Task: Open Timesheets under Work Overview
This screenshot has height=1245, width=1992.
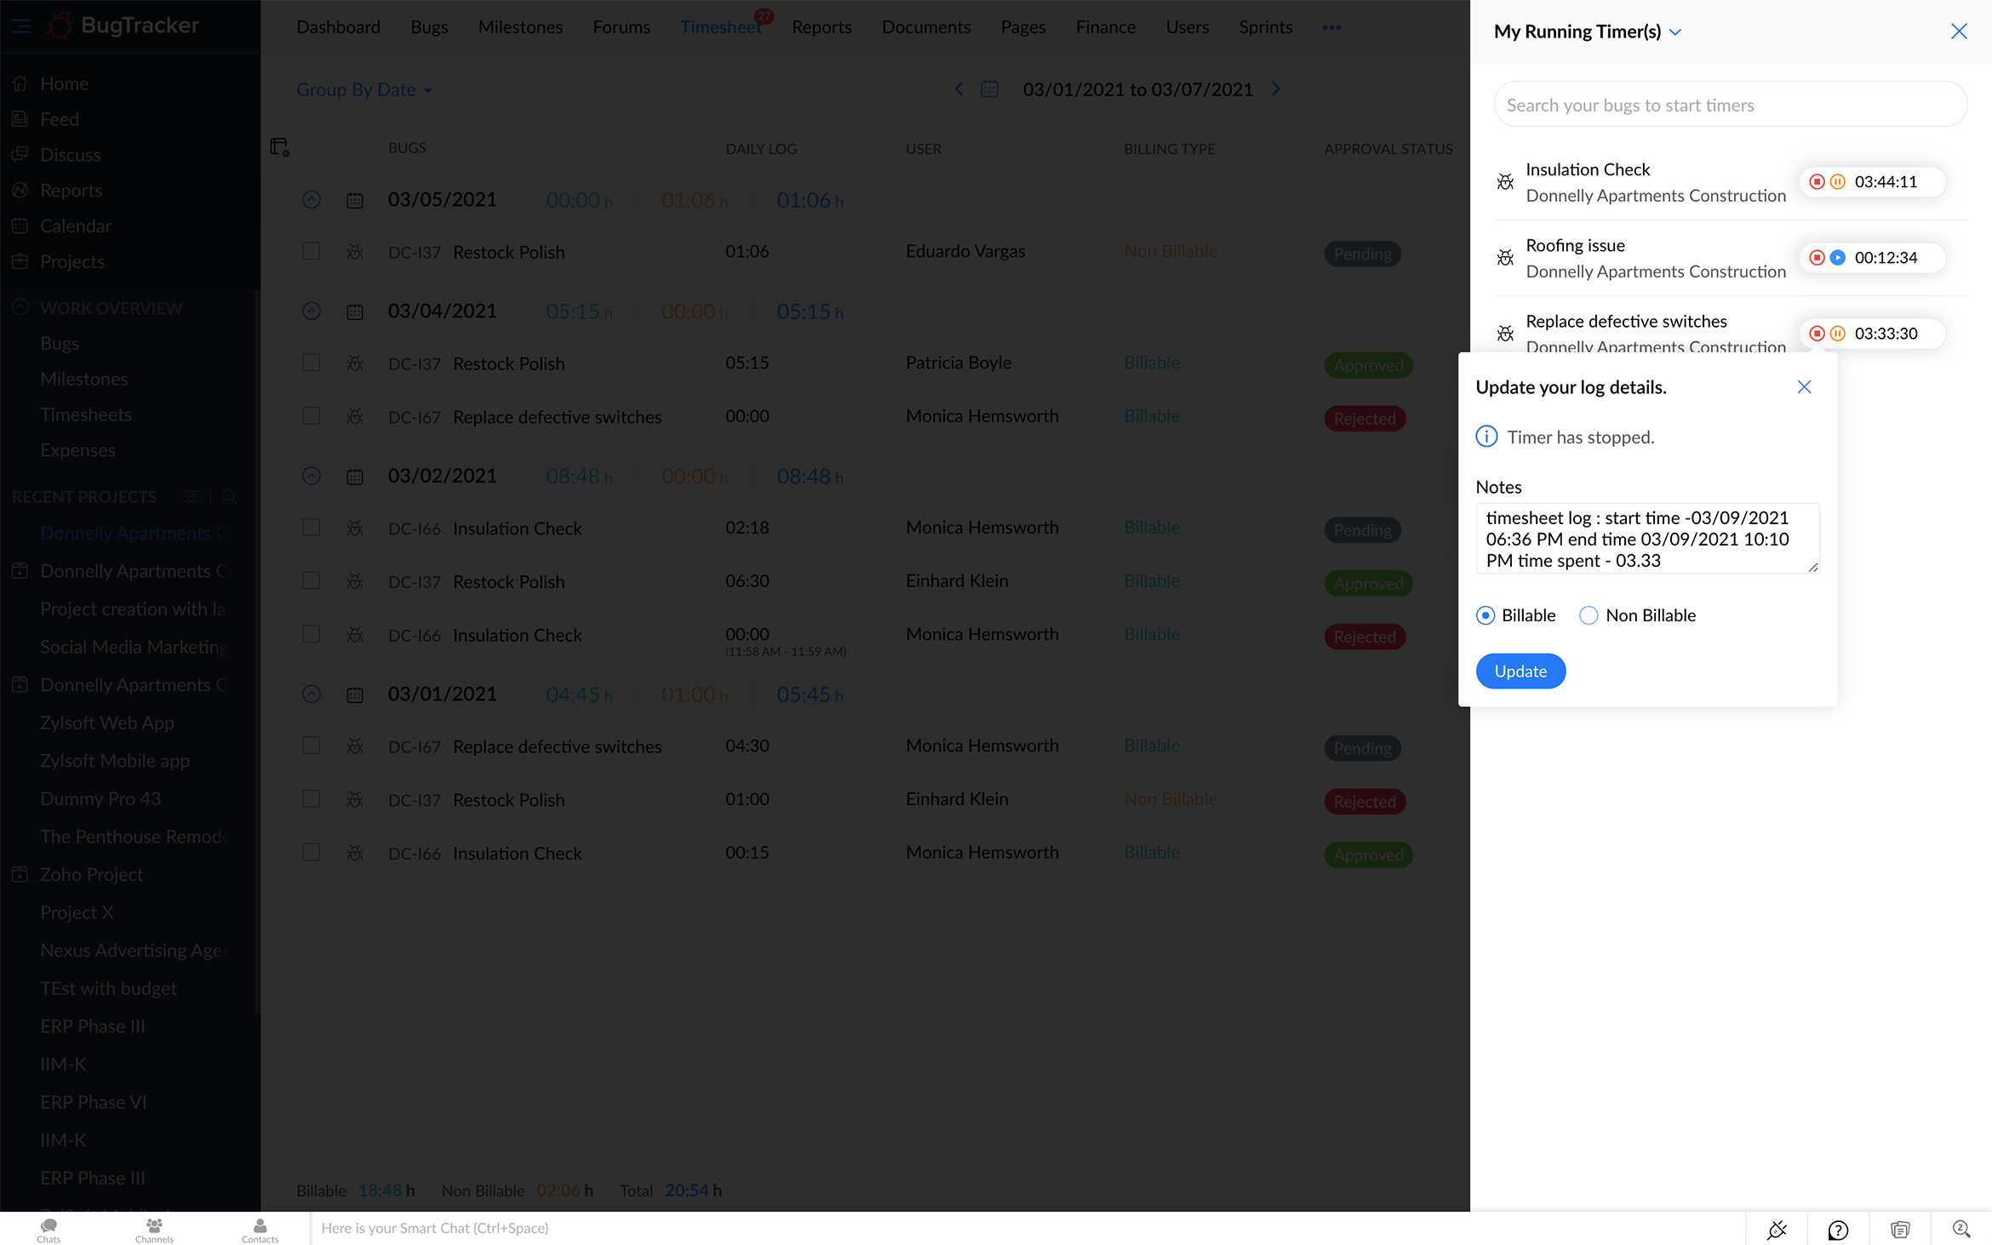Action: (86, 414)
